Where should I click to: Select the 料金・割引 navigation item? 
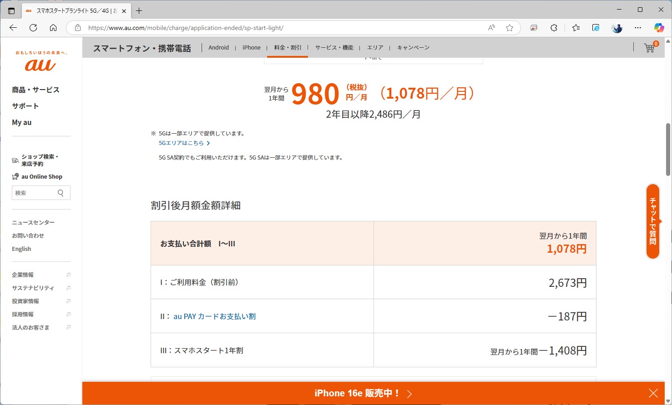[x=287, y=47]
